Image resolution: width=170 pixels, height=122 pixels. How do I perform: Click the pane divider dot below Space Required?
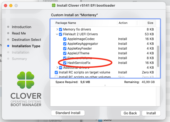tap(105, 85)
